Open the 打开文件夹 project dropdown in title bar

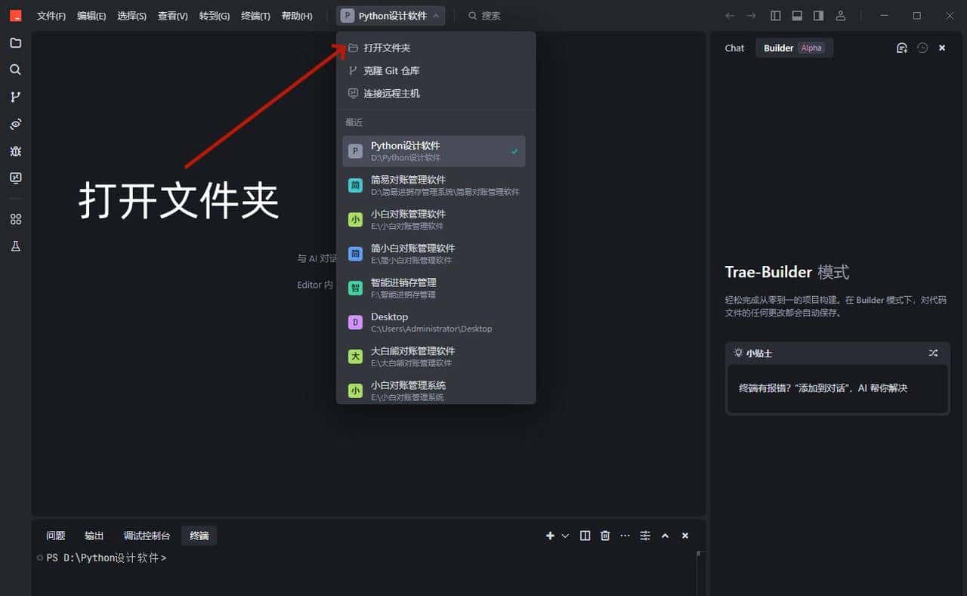(390, 15)
